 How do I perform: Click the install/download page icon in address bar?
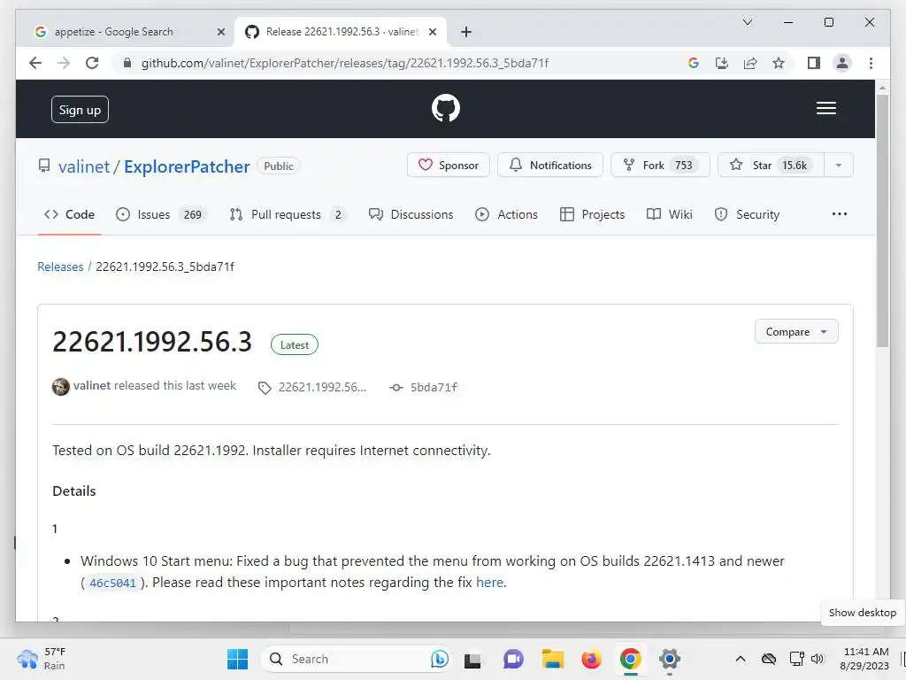pyautogui.click(x=722, y=63)
